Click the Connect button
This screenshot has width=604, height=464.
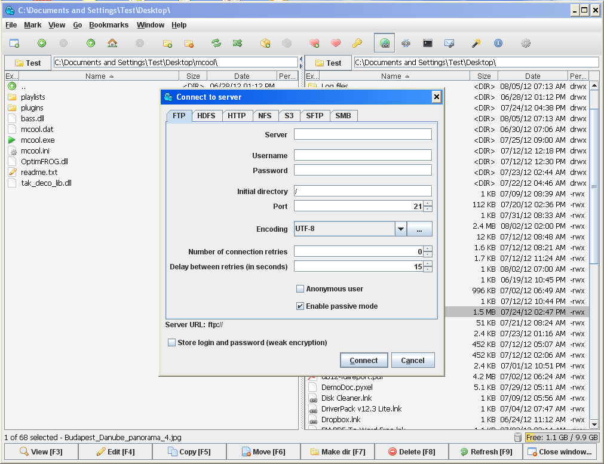point(364,361)
